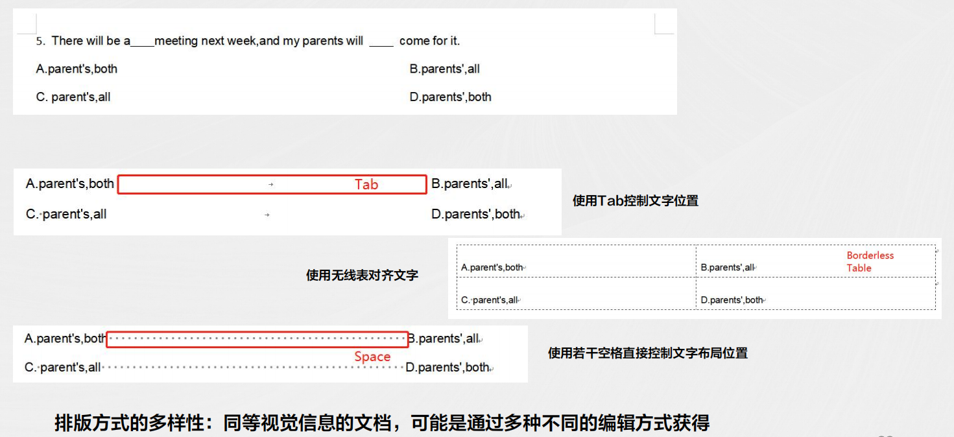Click the tab arrow mark after C.parent's,all

tap(267, 215)
